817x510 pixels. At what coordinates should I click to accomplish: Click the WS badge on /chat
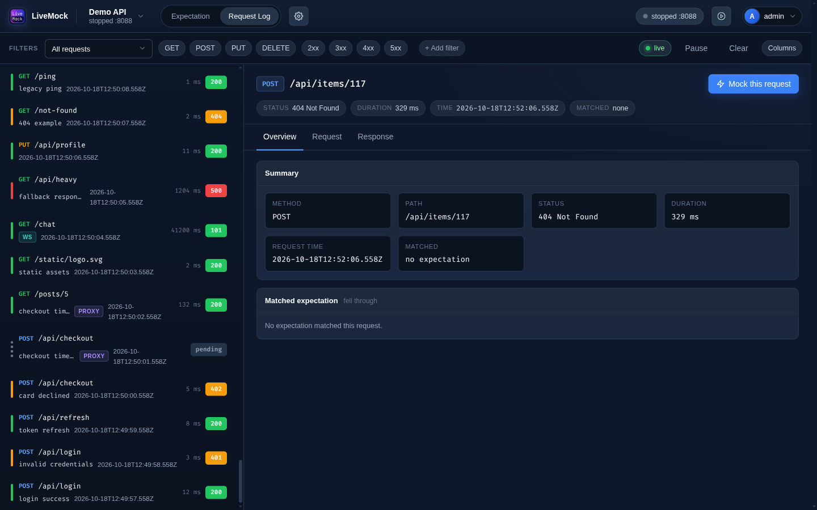27,237
